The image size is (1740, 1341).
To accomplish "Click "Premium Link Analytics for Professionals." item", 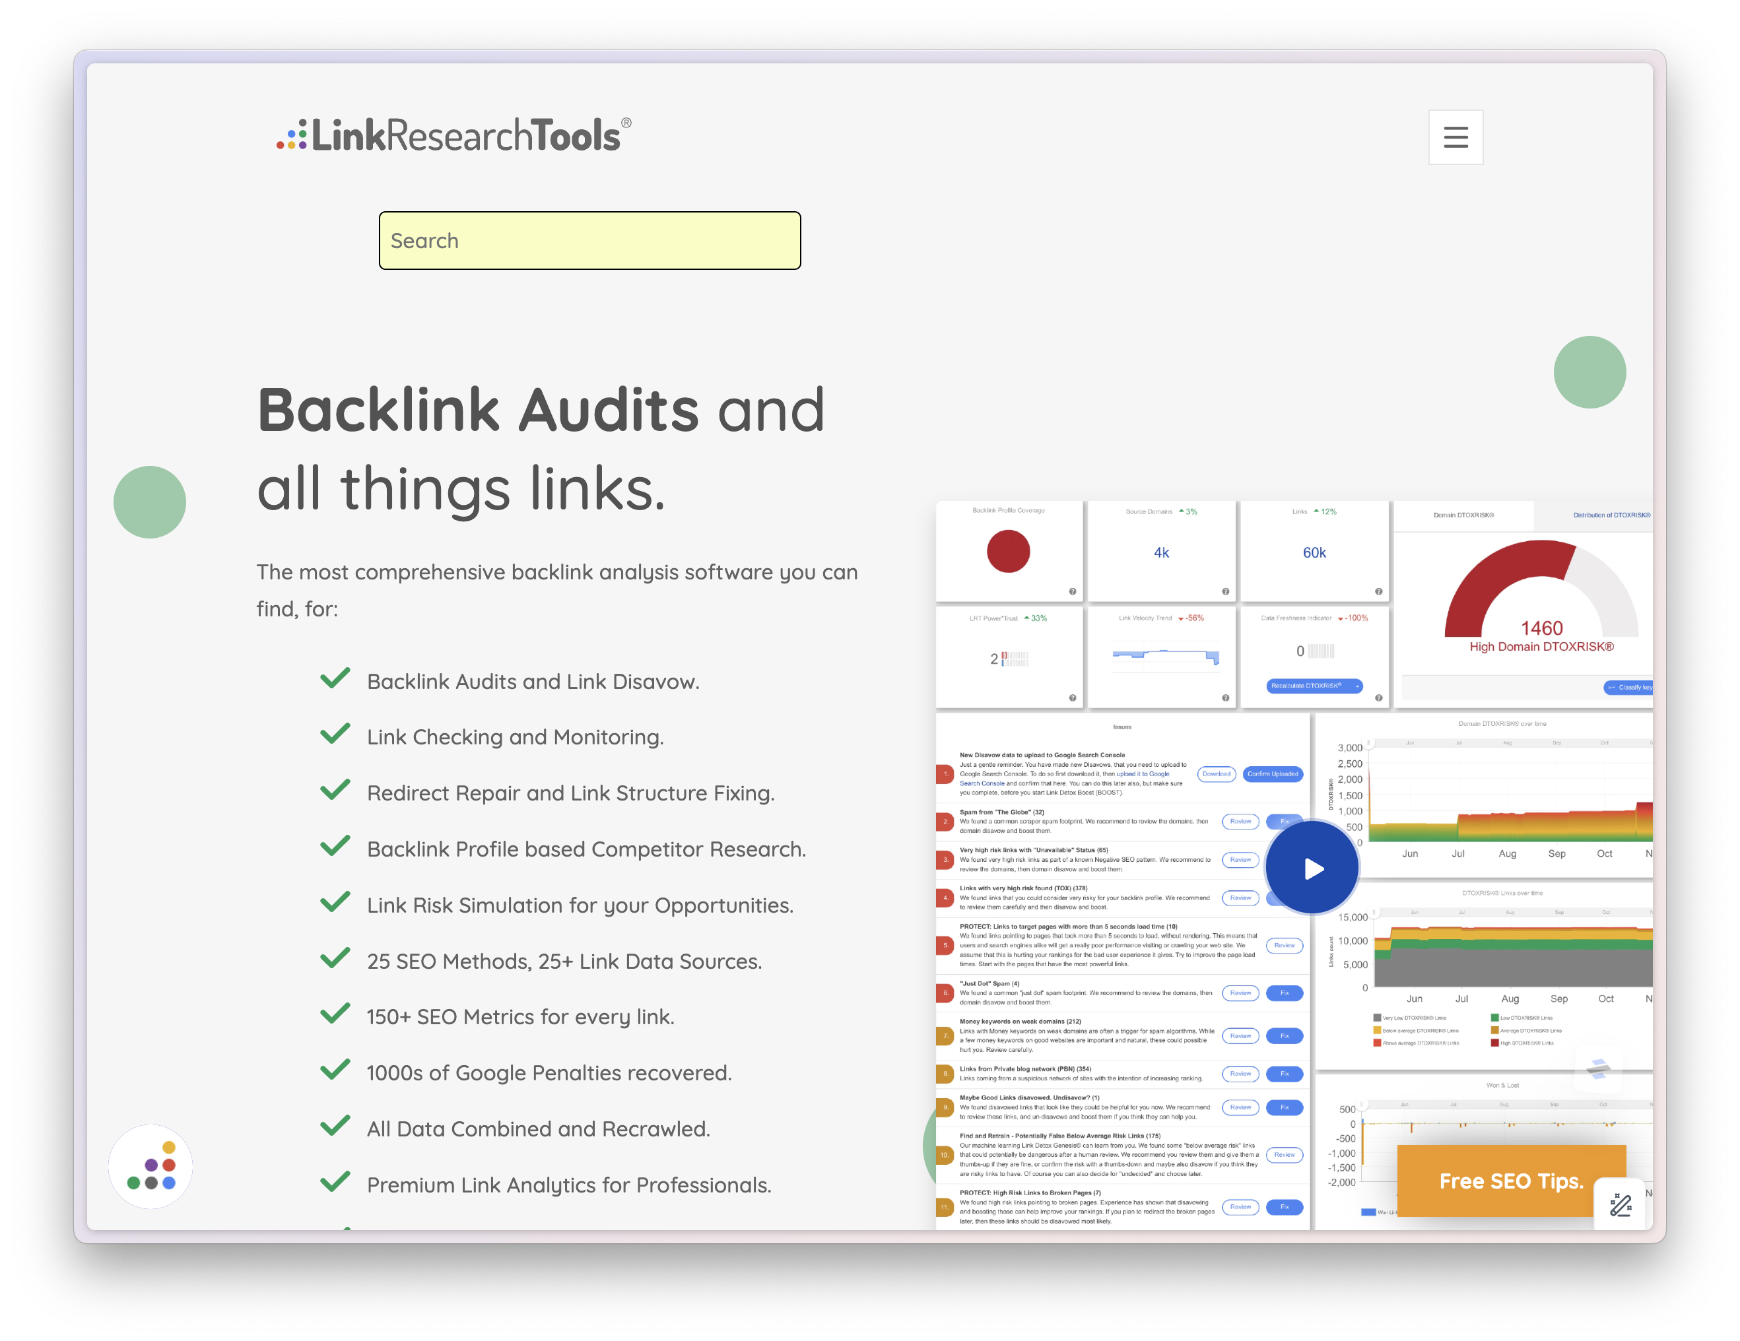I will [569, 1185].
